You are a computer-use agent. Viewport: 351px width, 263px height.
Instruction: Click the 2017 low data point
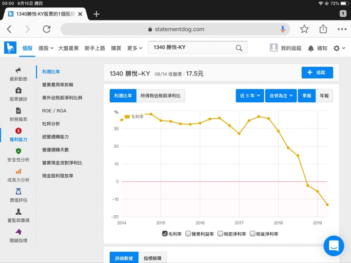239,133
